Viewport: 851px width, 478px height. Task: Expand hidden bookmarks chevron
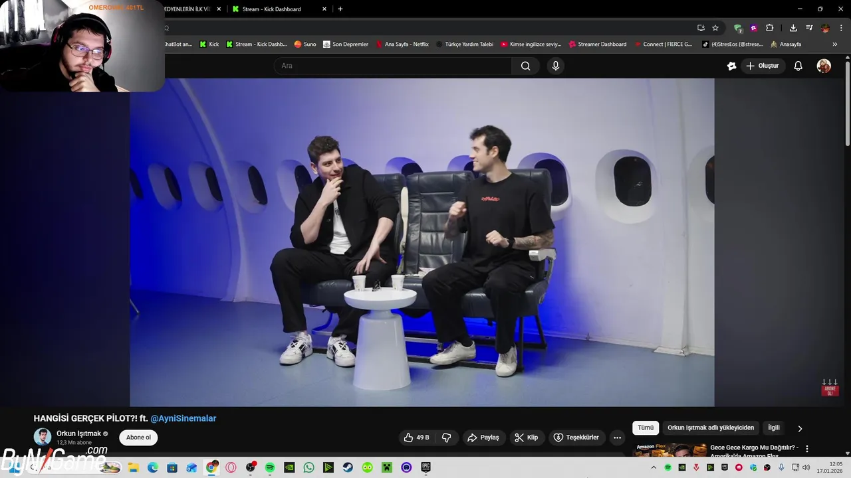[835, 44]
